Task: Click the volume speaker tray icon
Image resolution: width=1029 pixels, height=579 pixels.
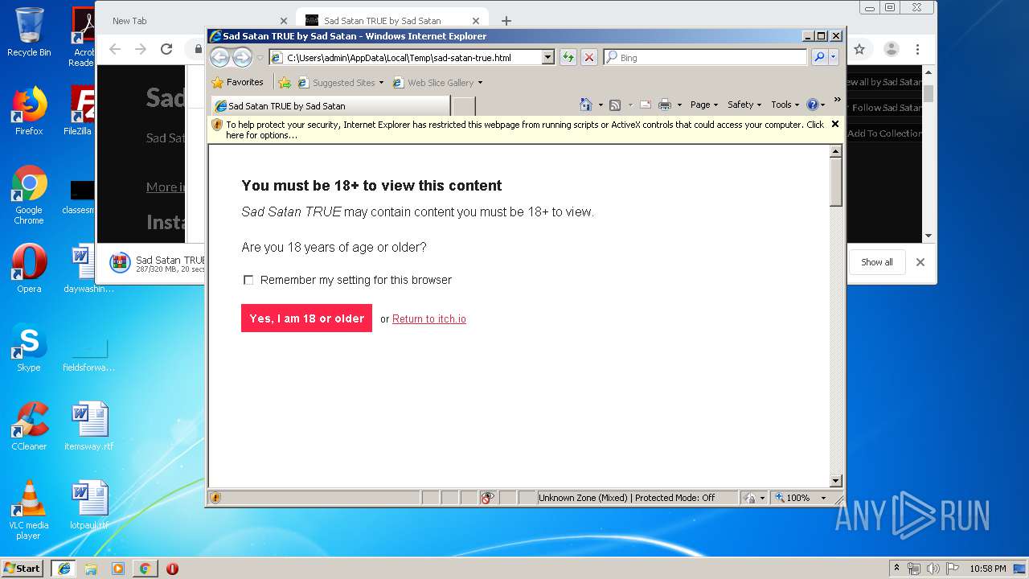Action: click(933, 569)
